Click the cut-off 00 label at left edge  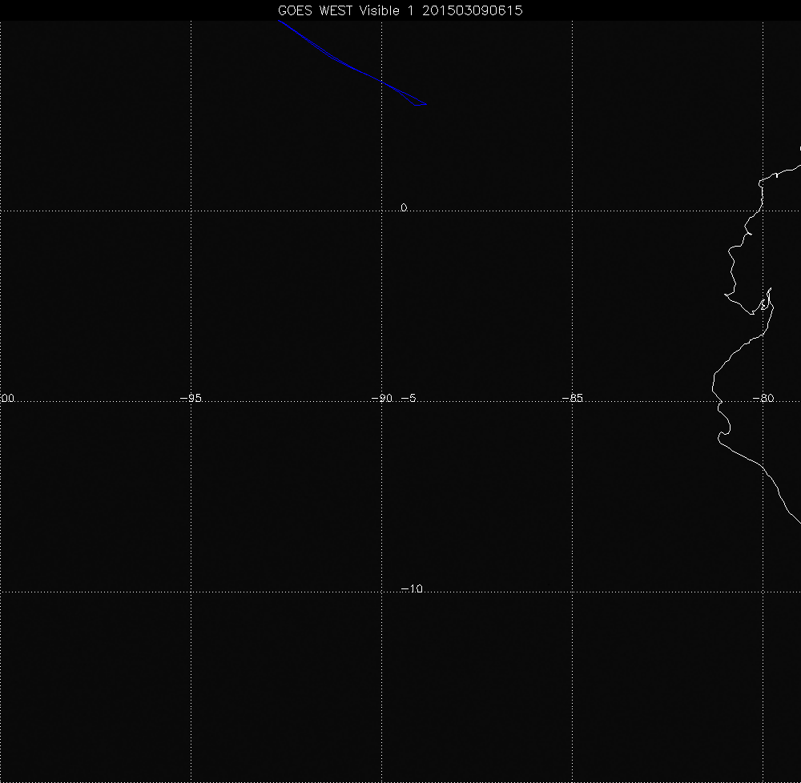[x=8, y=398]
